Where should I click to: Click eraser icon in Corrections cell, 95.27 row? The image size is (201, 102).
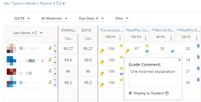[102, 51]
